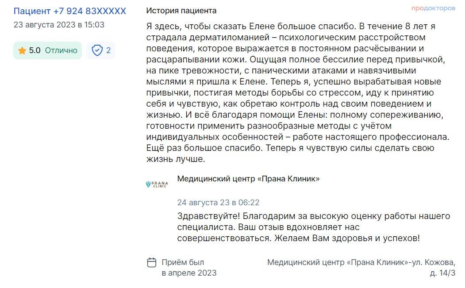This screenshot has height=288, width=465.
Task: Click the продокторов watermark logo
Action: click(x=433, y=8)
